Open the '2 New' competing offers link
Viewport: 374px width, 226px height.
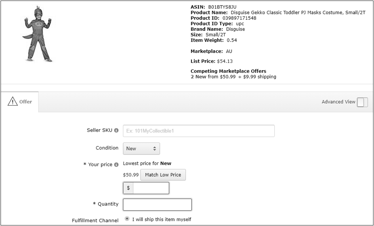pyautogui.click(x=198, y=77)
